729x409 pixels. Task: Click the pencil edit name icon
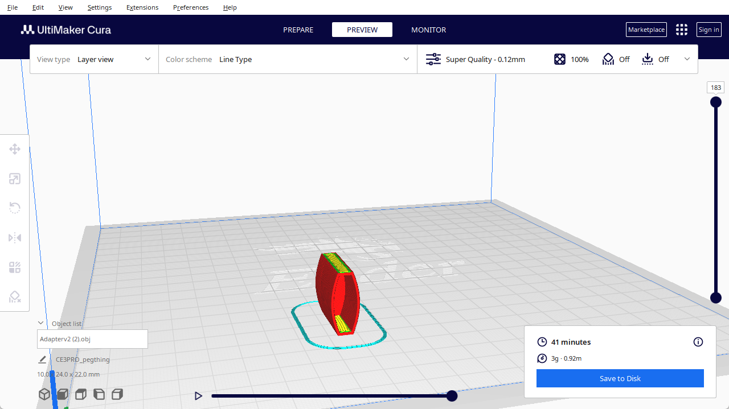pos(42,360)
